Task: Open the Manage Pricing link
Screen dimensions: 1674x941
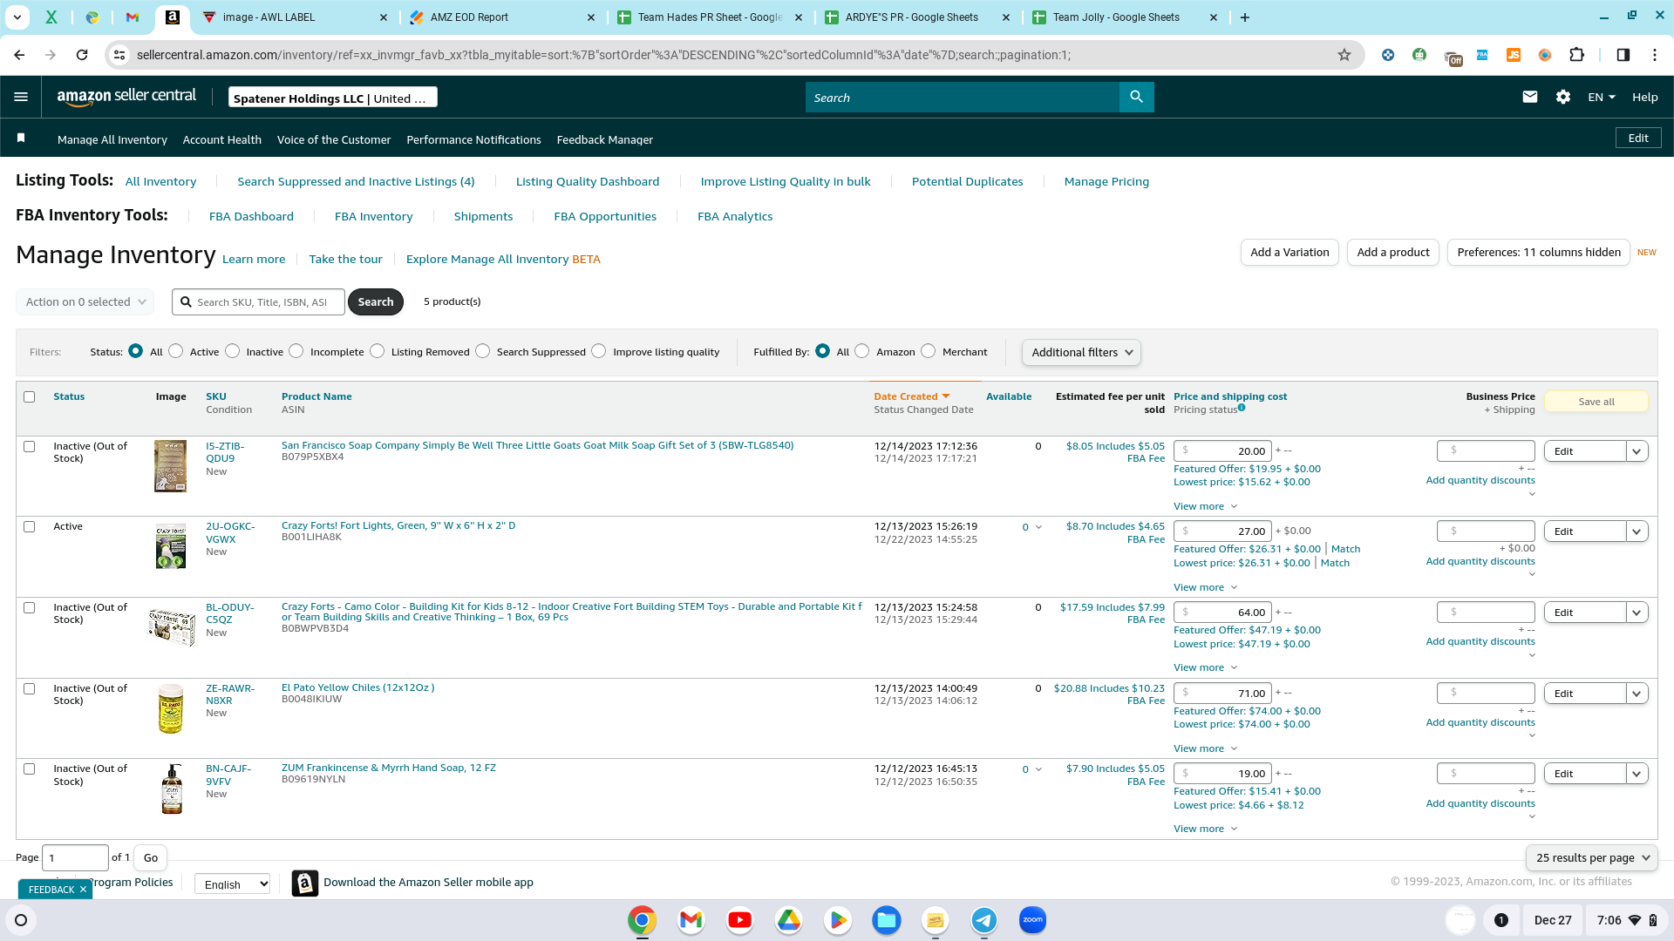Action: coord(1106,182)
